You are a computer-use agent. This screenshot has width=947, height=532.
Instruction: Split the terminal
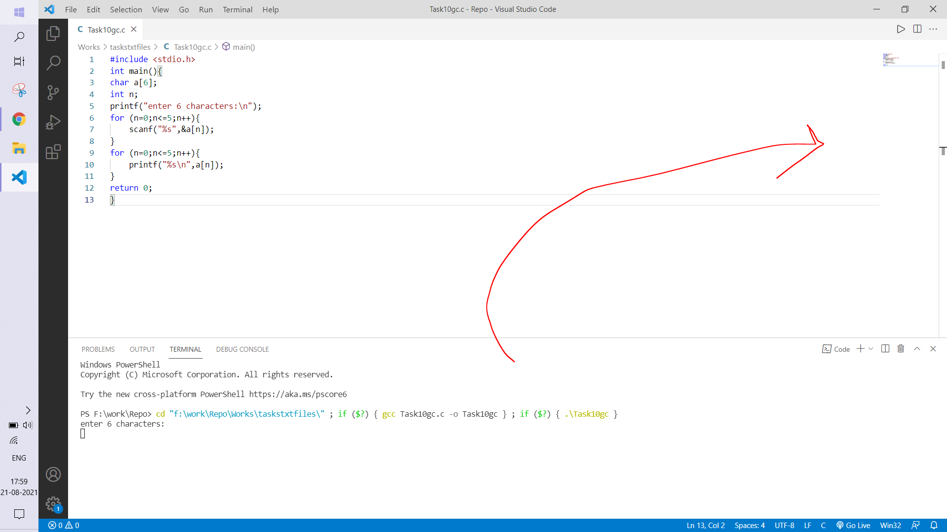click(885, 349)
